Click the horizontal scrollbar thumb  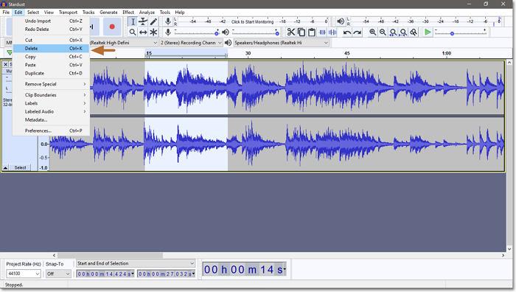(x=110, y=255)
